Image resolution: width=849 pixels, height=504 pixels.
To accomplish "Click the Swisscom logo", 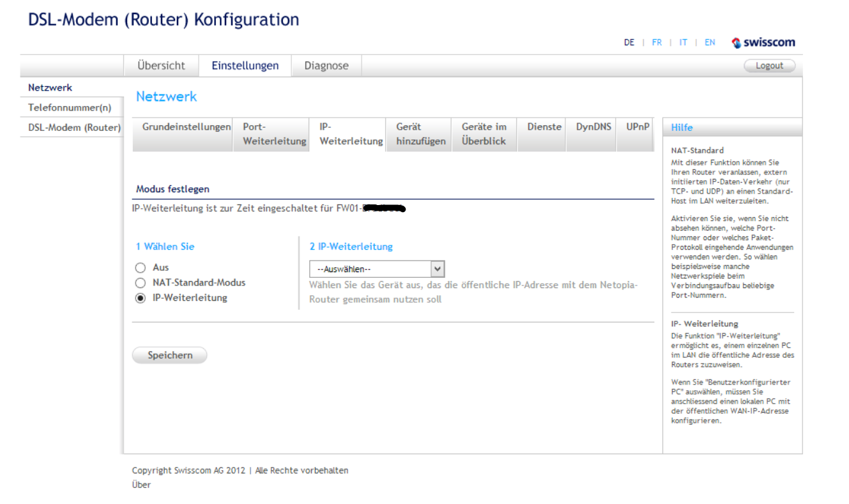I will [x=763, y=43].
